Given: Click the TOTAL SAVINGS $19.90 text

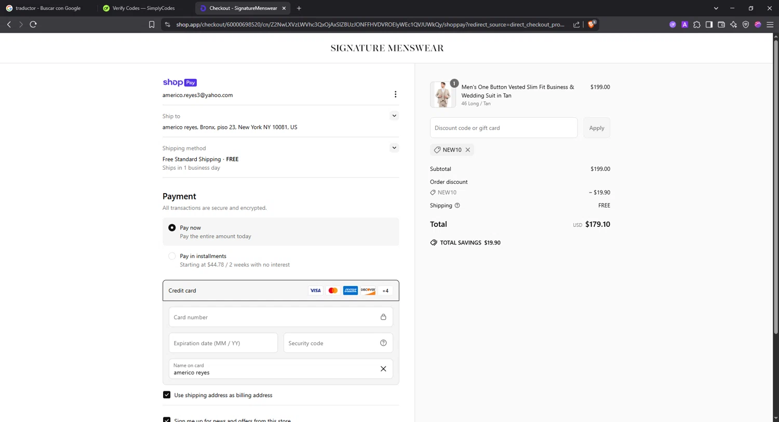Looking at the screenshot, I should click(x=470, y=242).
